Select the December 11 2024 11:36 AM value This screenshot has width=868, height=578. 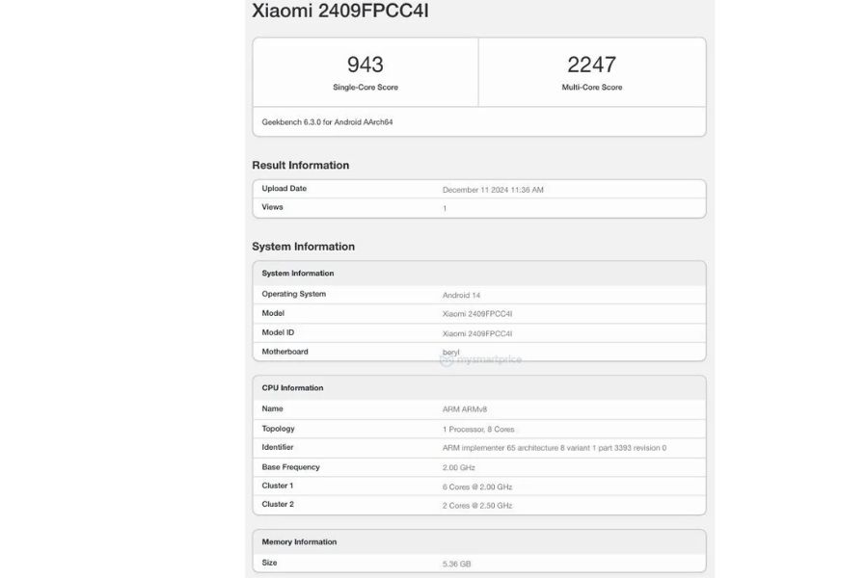493,190
